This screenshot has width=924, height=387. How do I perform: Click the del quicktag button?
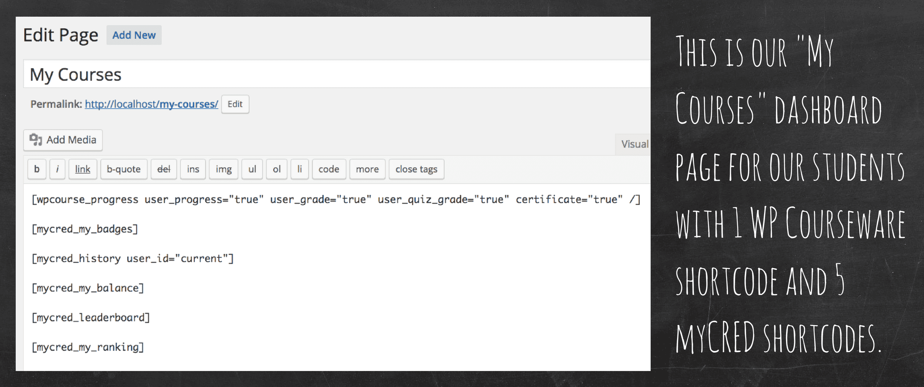164,169
